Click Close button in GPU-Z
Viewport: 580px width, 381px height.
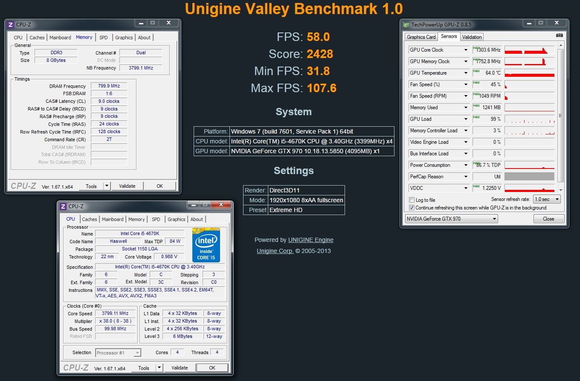548,219
